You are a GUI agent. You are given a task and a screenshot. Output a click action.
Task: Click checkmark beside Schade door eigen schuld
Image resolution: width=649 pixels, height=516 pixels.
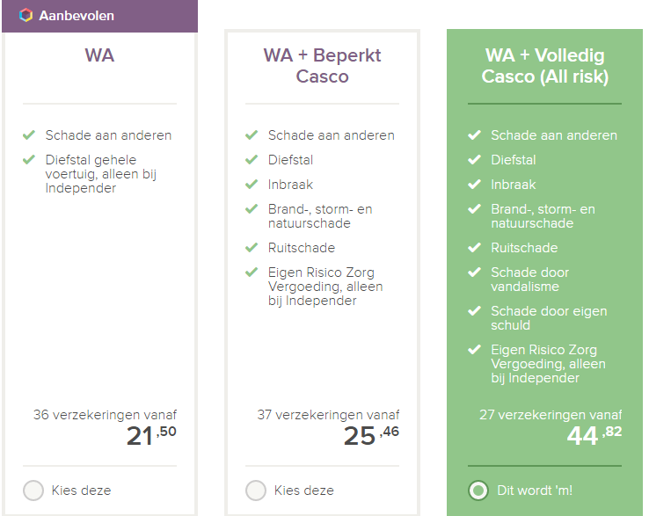pos(474,311)
